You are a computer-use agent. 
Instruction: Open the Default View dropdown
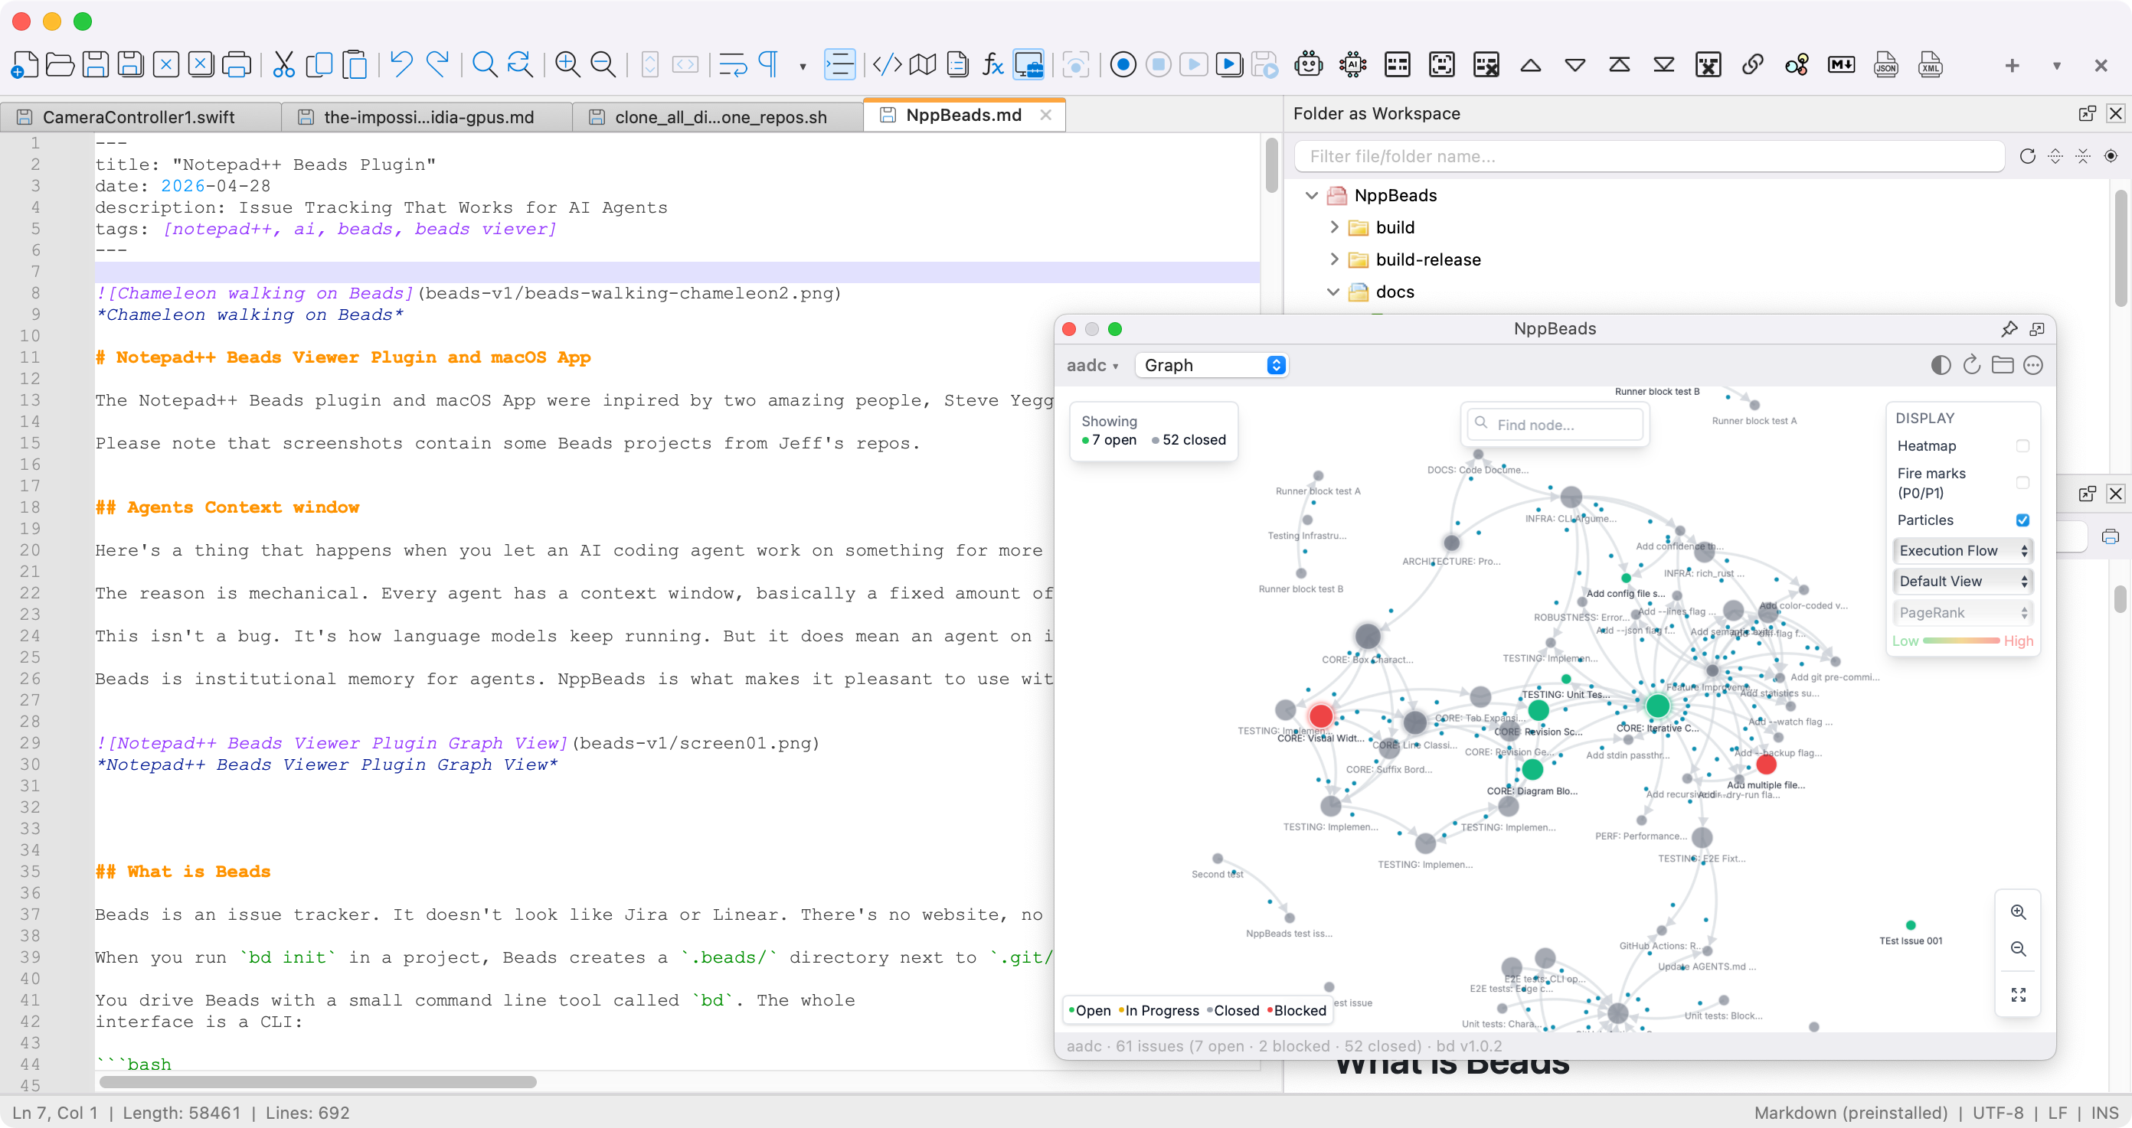point(1964,582)
